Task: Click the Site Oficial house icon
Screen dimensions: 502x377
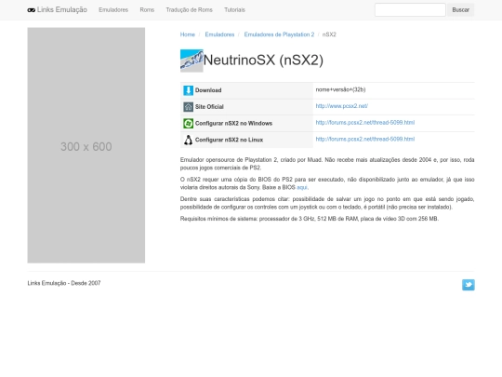Action: pos(188,107)
